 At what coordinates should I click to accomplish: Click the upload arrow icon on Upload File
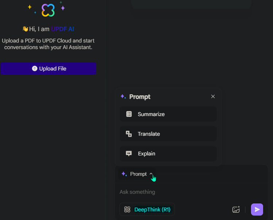(35, 68)
